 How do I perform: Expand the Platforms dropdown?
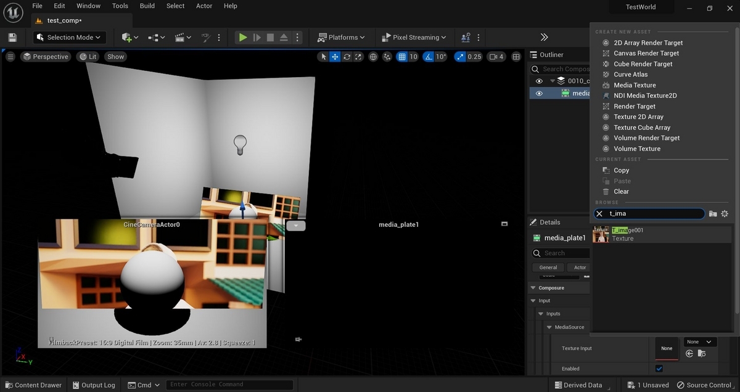(342, 38)
